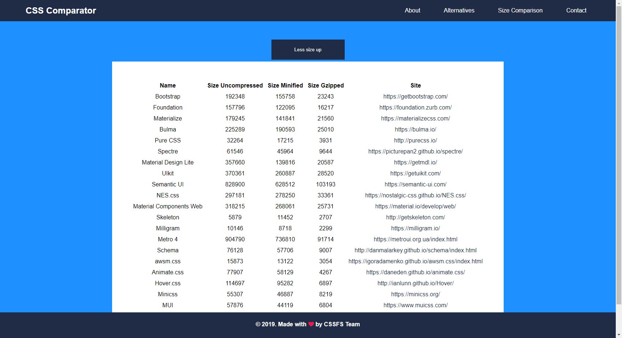Open the picturepan2 spectre link
This screenshot has height=338, width=622.
coord(415,151)
